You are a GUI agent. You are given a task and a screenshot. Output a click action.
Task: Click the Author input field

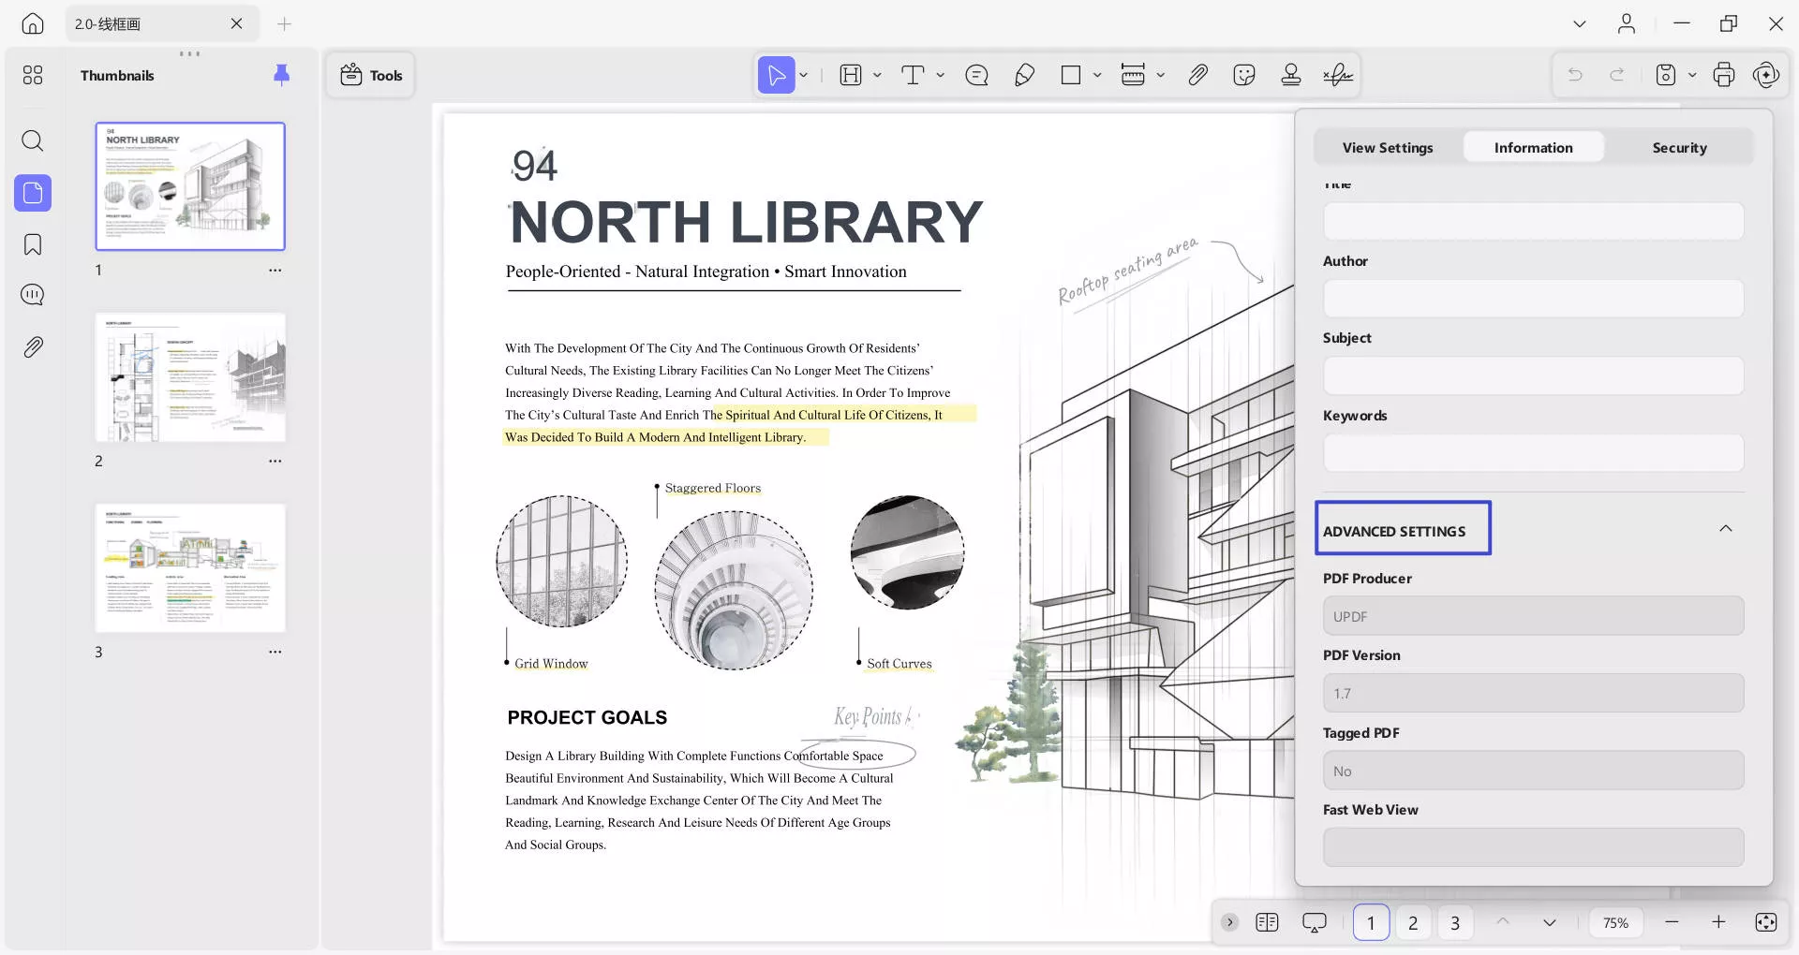point(1533,299)
